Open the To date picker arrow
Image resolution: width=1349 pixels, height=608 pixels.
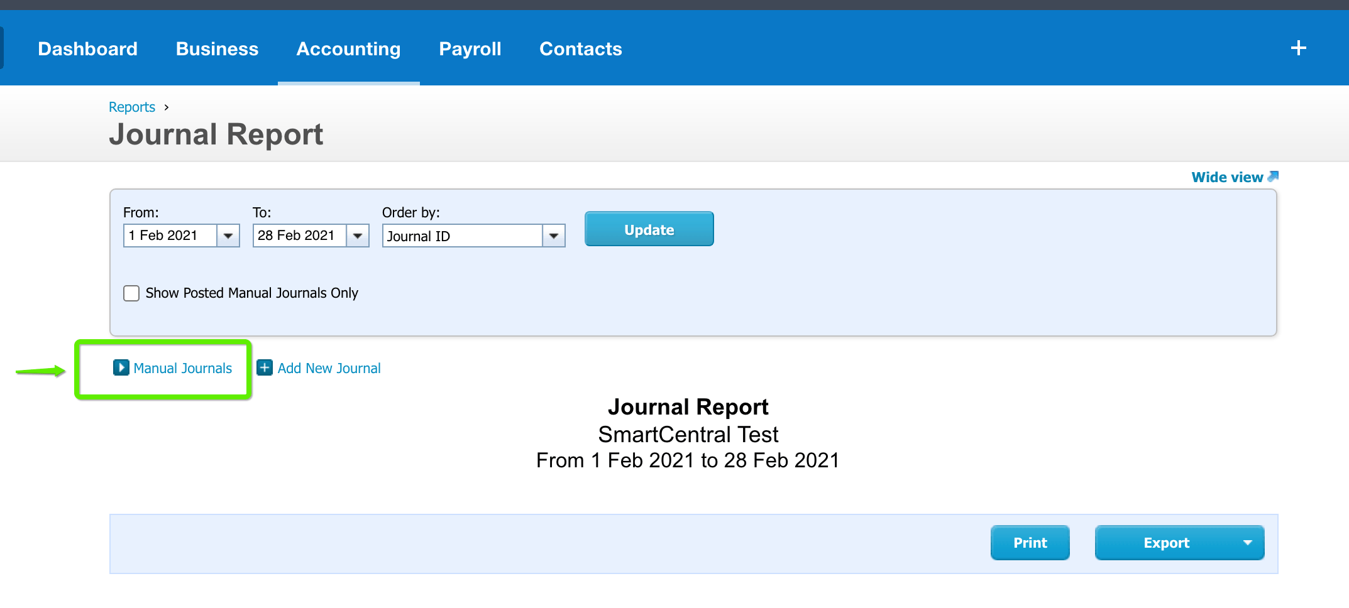click(357, 236)
